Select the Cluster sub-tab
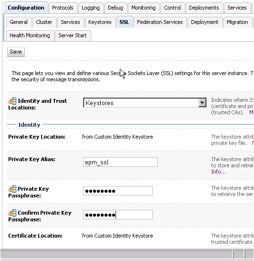254x261 pixels. (x=44, y=22)
